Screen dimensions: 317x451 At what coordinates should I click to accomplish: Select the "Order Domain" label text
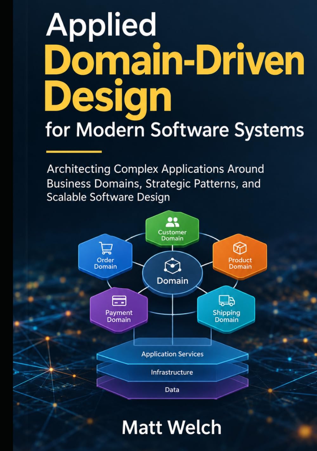click(106, 263)
